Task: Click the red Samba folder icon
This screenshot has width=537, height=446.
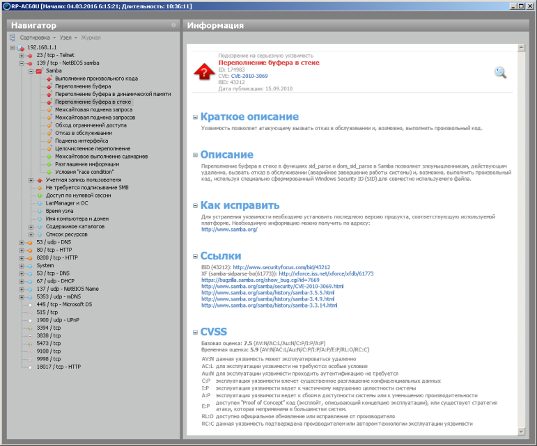Action: (x=40, y=71)
